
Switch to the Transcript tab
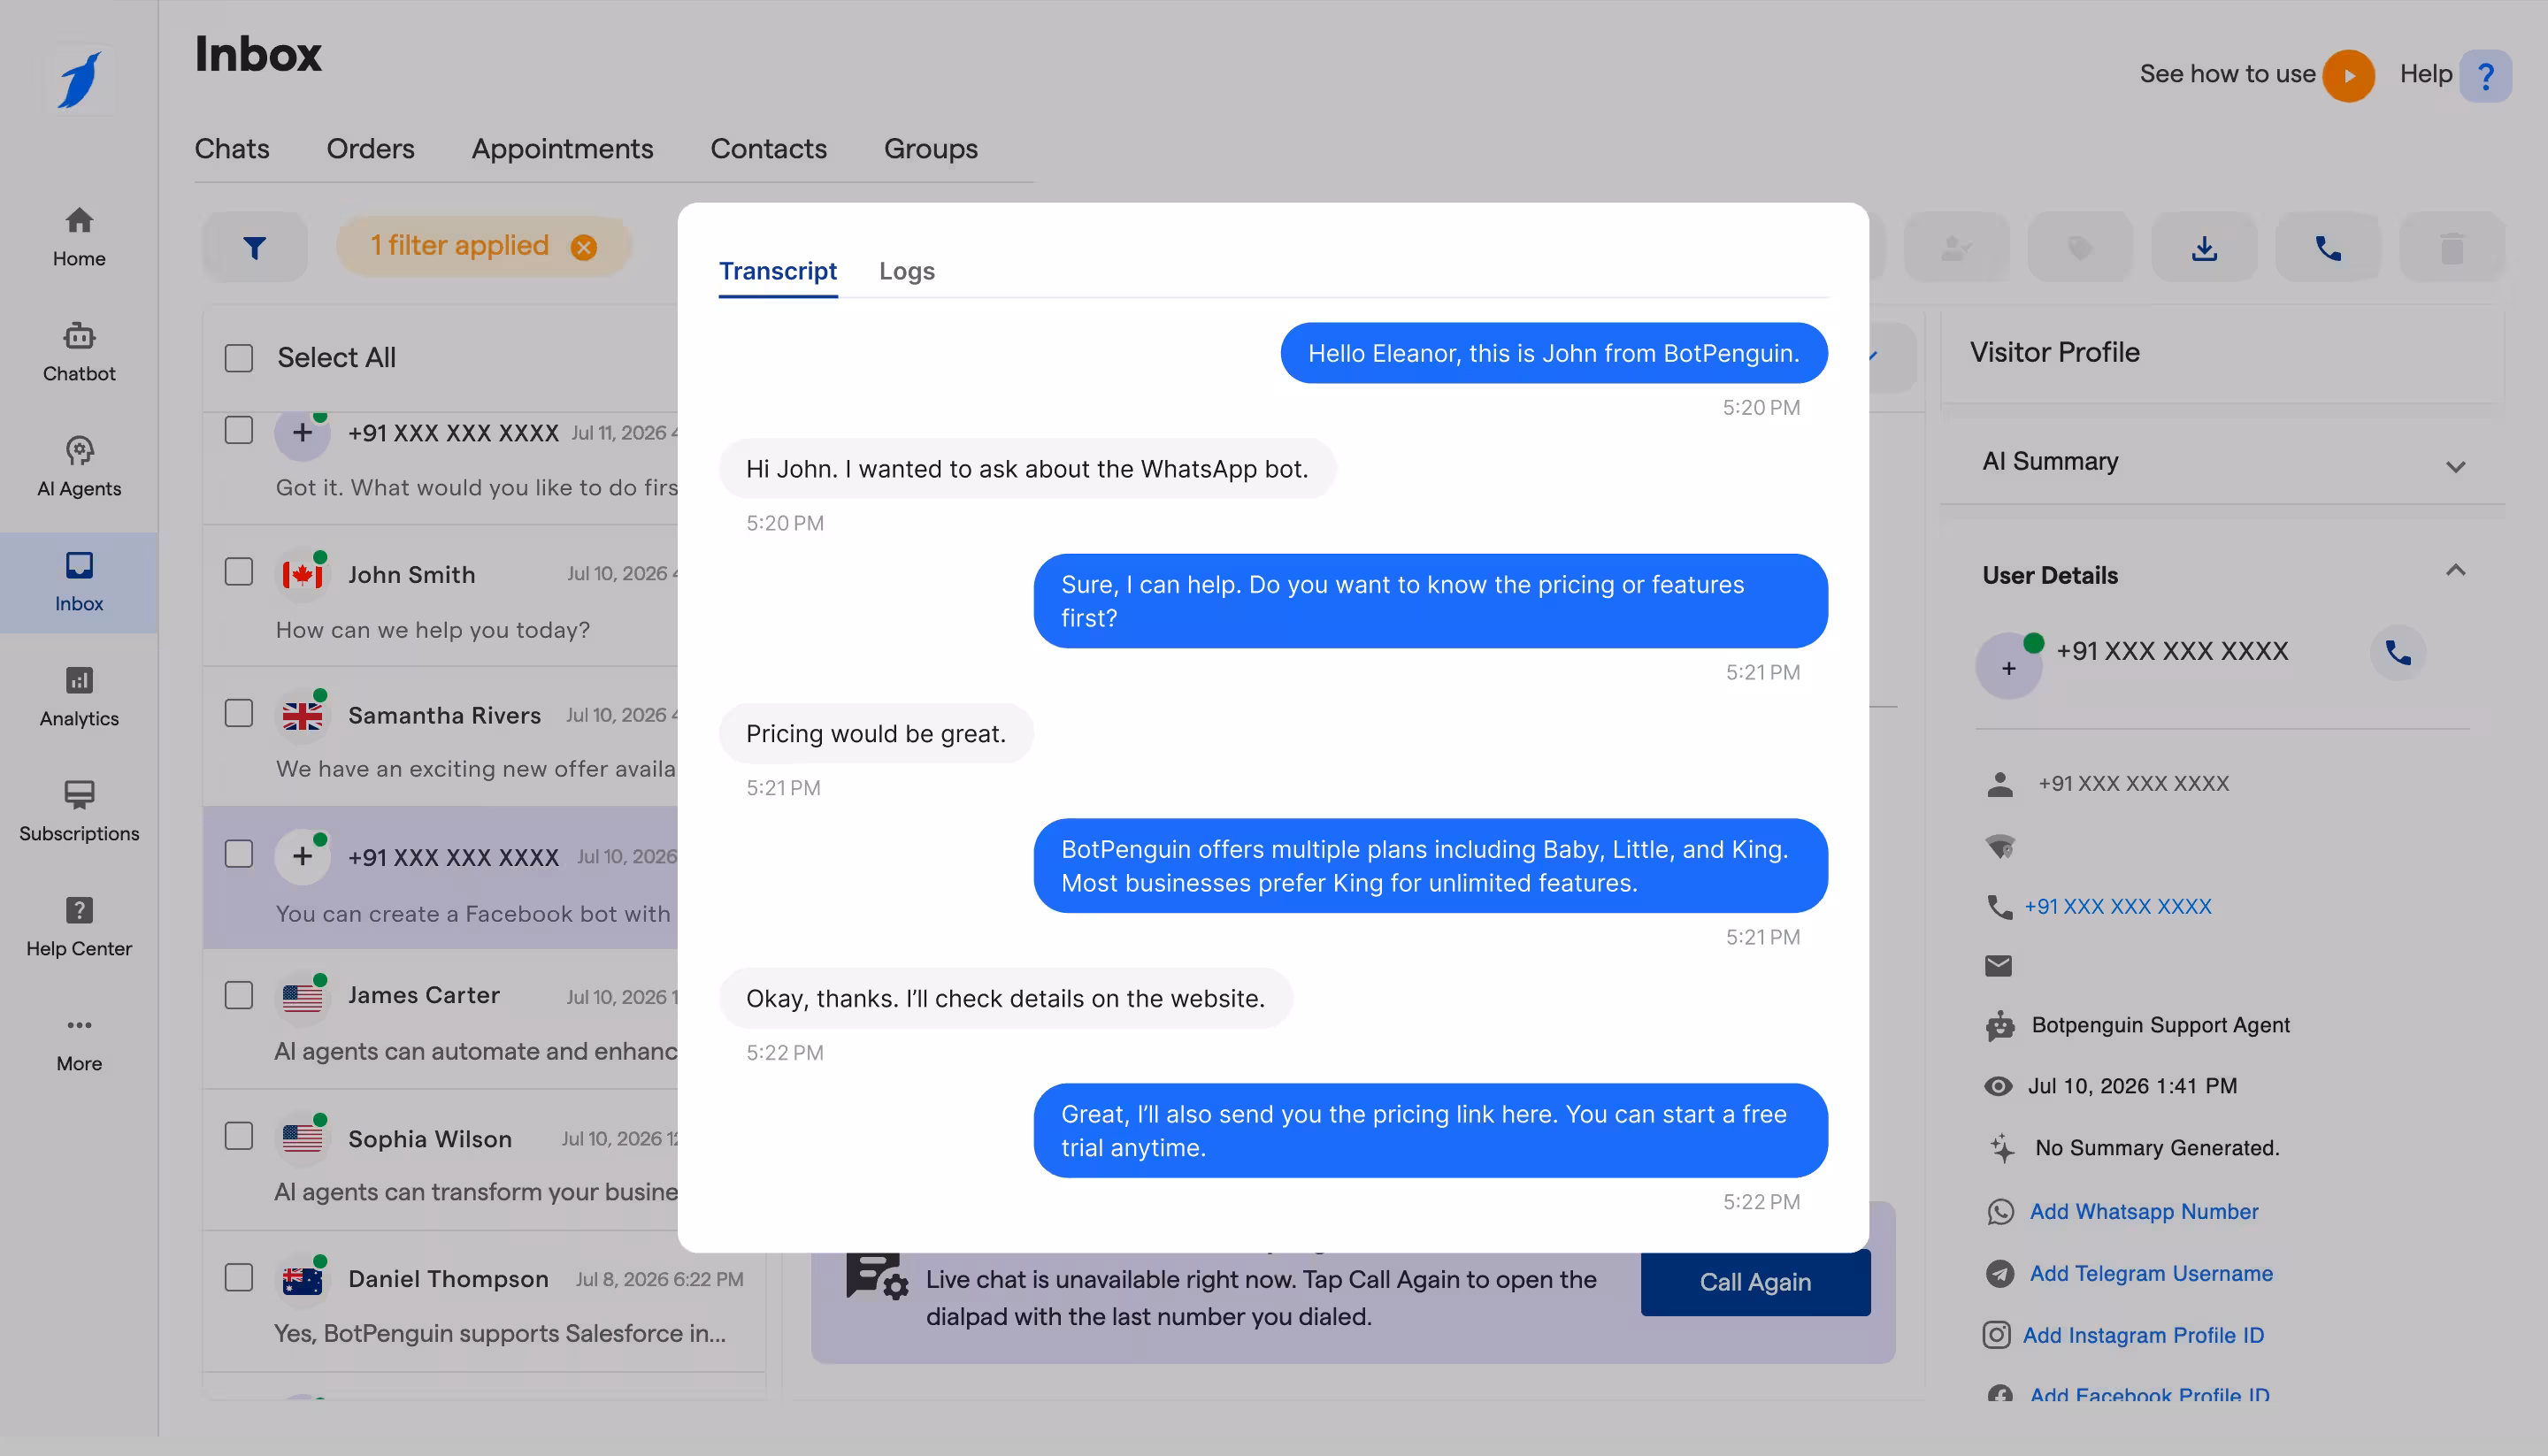pos(778,271)
